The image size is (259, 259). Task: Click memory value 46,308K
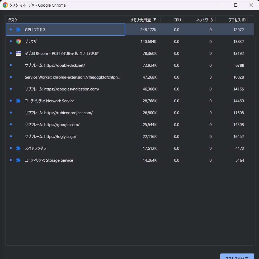tap(149, 89)
